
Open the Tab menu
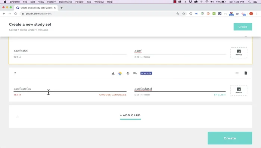tap(89, 1)
